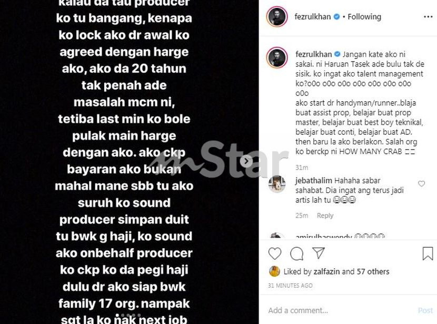Like the post with the heart icon
Viewport: 437px width, 324px height.
(x=274, y=253)
